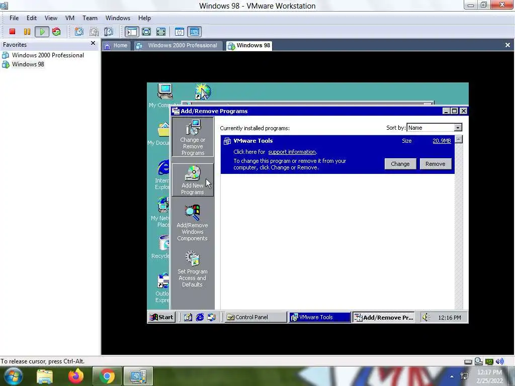
Task: Toggle the sidebar view toolbar icon
Action: pyautogui.click(x=132, y=32)
